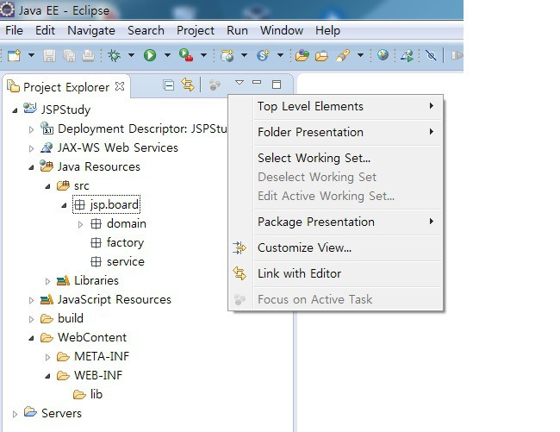Collapse the src folder node
560x432 pixels.
point(47,186)
